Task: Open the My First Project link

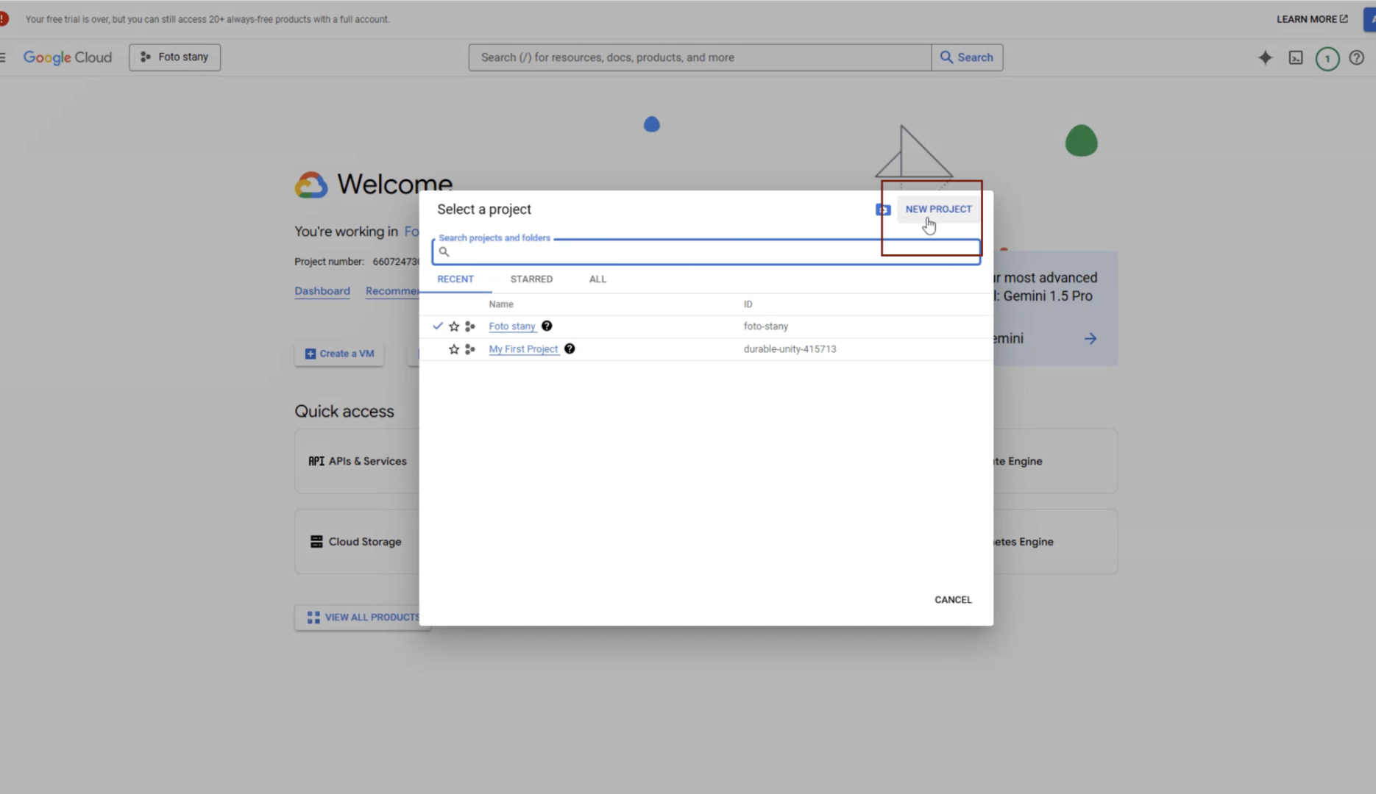Action: pos(523,349)
